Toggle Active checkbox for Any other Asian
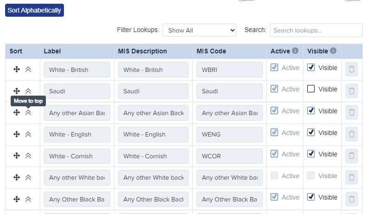 pos(274,110)
